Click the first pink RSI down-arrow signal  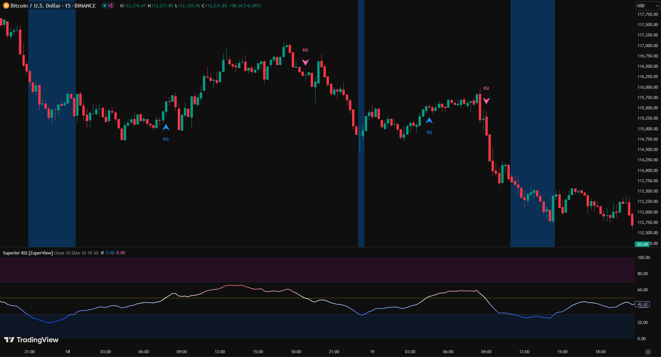click(x=306, y=62)
